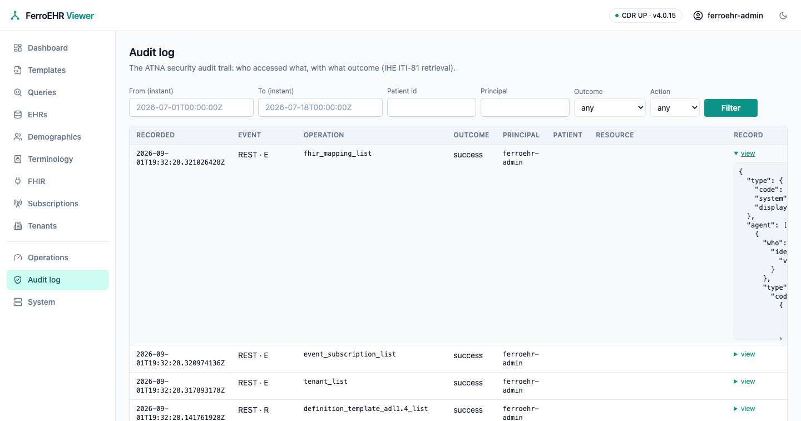Open Tenants page
This screenshot has height=421, width=801.
pos(57,226)
